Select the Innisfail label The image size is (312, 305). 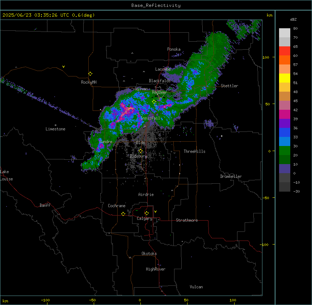coord(150,118)
